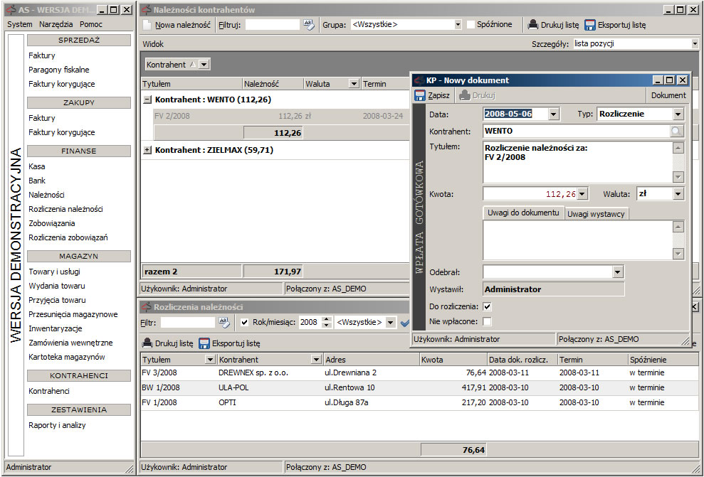
Task: Click Eksportuj listę disk icon in Rozliczenia należności
Action: pyautogui.click(x=204, y=343)
